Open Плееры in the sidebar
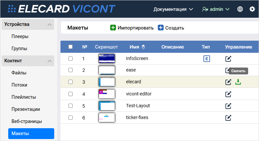This screenshot has width=259, height=141. pyautogui.click(x=20, y=36)
